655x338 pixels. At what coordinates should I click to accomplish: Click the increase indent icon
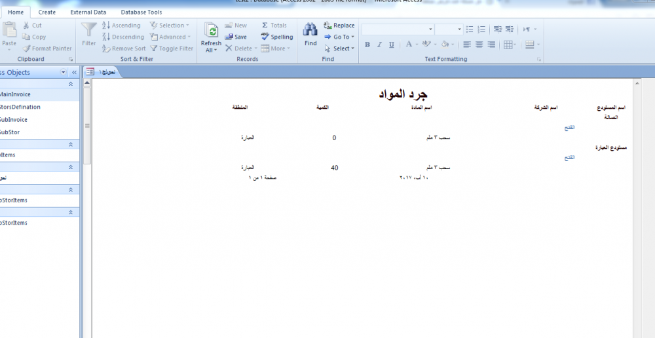pos(509,29)
